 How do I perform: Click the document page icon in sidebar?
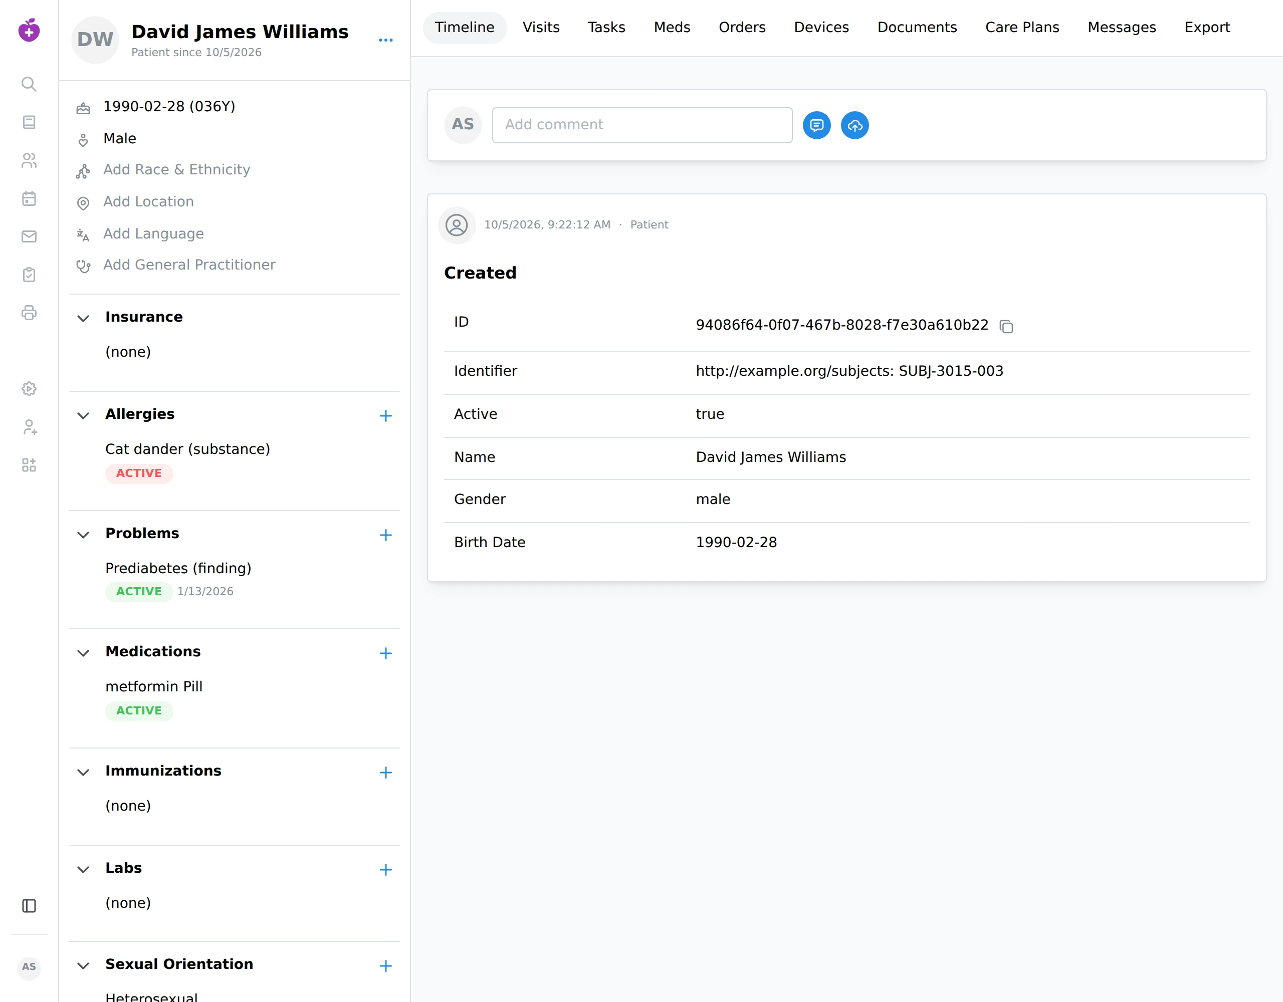point(29,122)
